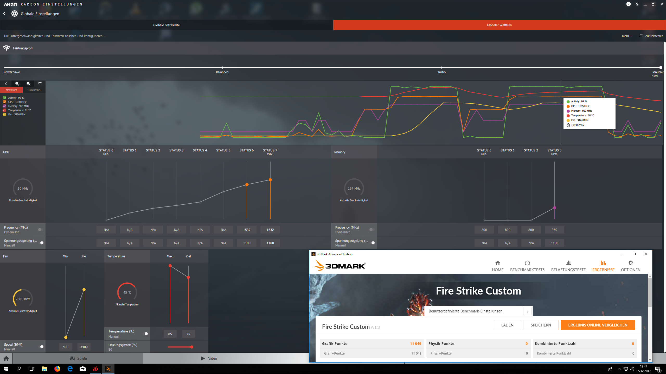
Task: Go back from Globale Einstellungen
Action: 4,14
